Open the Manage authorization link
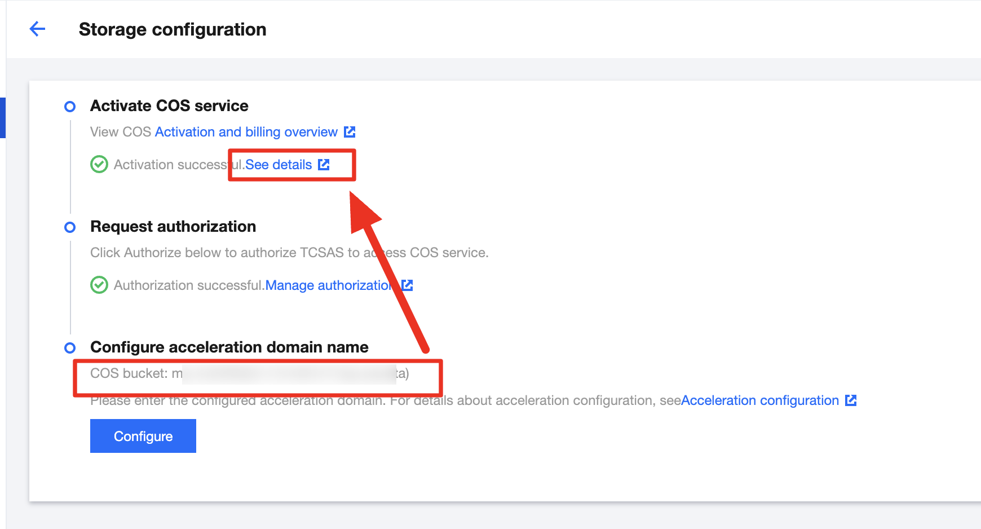This screenshot has width=981, height=529. (x=328, y=285)
